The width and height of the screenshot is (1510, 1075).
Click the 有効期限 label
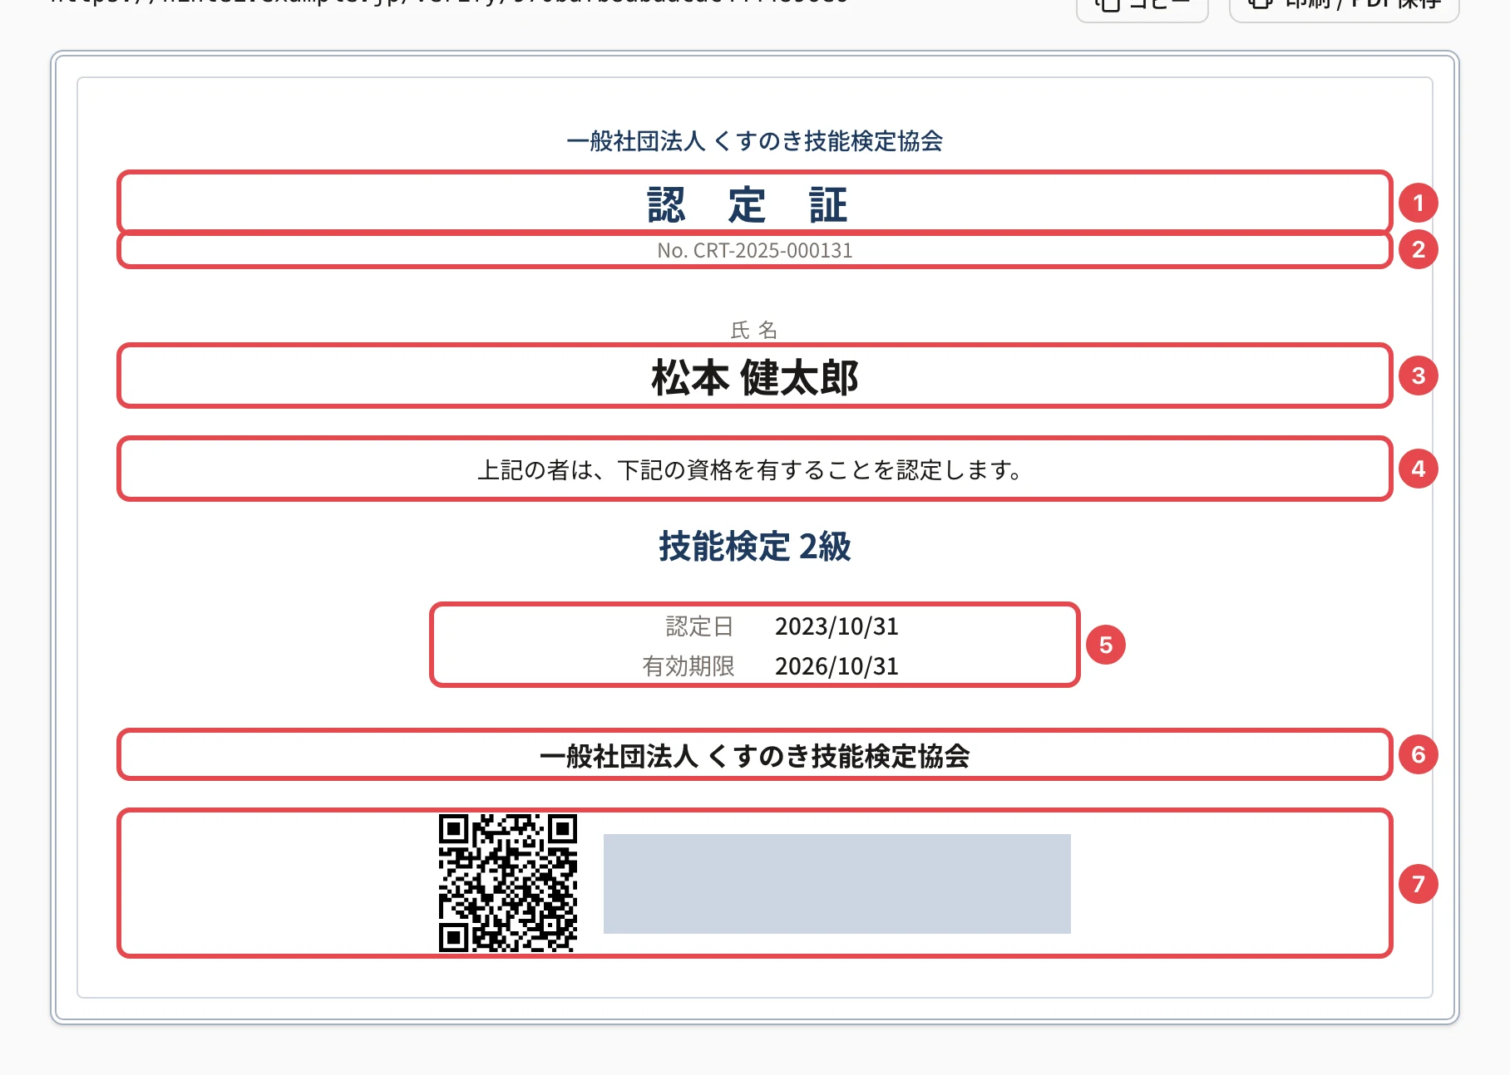pos(688,666)
